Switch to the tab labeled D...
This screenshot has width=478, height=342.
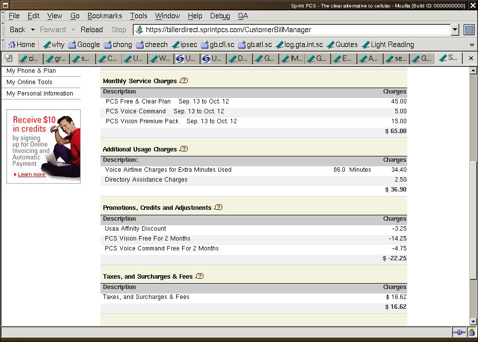point(239,58)
